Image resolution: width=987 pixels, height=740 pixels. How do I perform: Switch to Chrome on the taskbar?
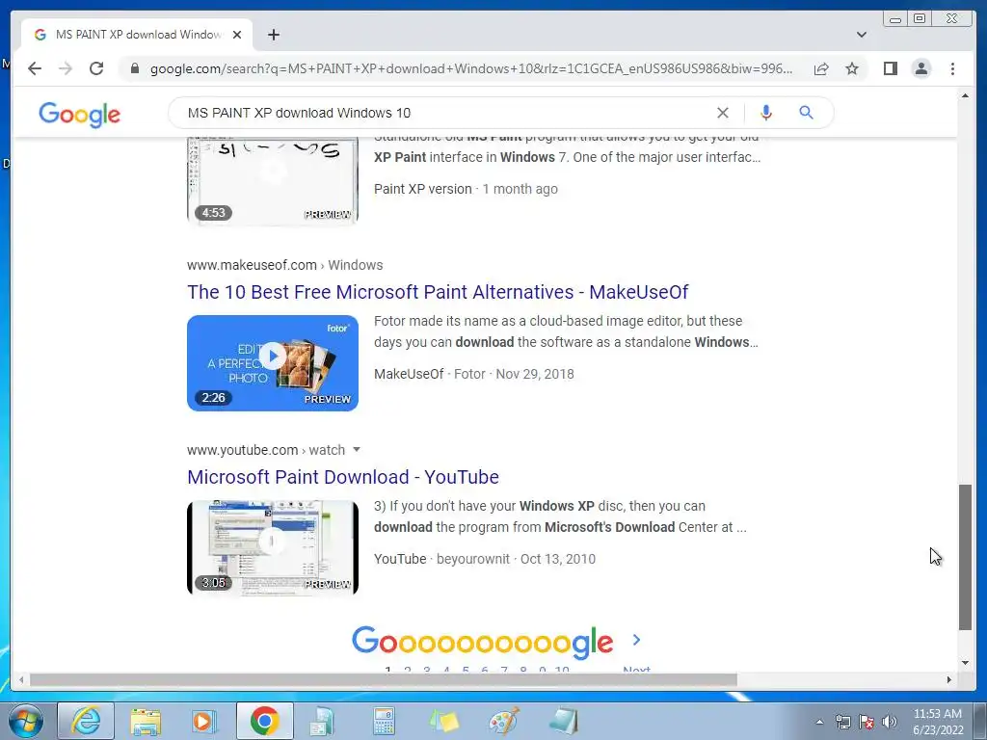264,721
